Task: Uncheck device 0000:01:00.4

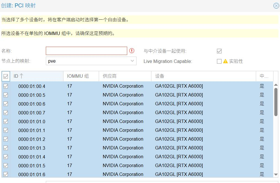Action: (x=6, y=86)
